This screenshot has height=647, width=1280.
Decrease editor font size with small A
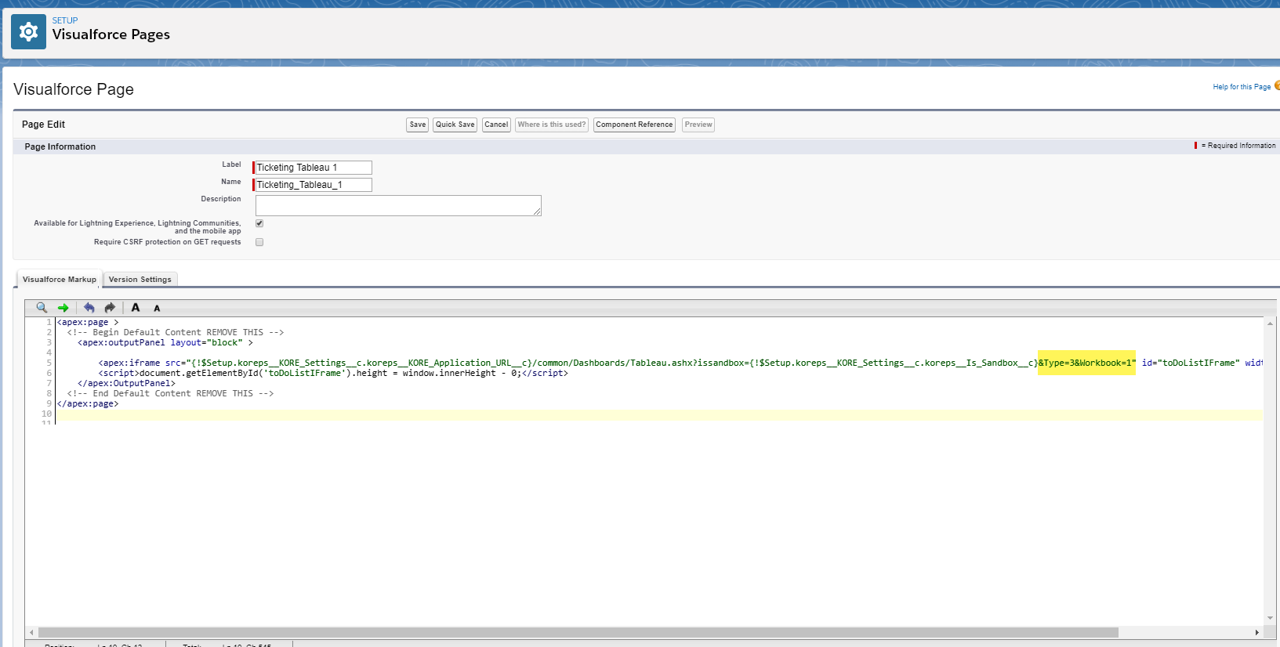[157, 309]
